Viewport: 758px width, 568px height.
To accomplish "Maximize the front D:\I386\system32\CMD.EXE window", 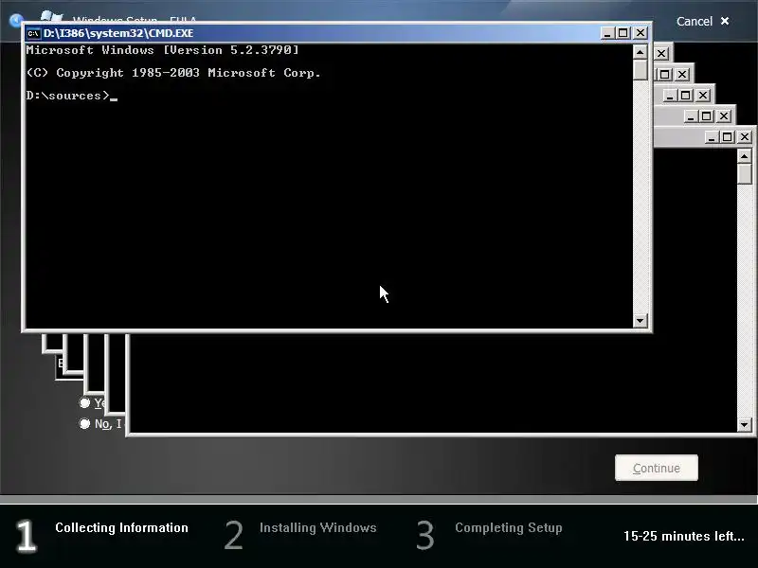I will 623,33.
